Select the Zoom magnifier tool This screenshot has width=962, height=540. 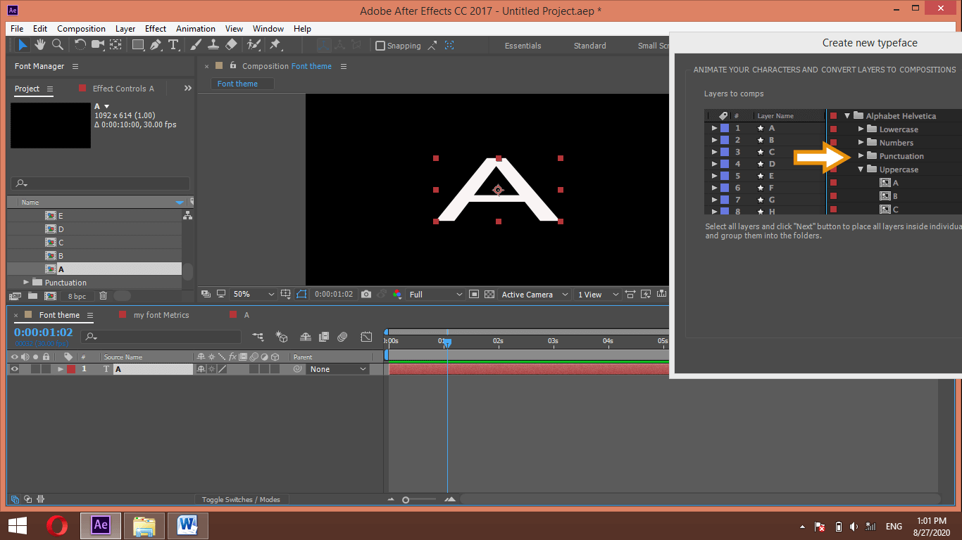pos(58,45)
